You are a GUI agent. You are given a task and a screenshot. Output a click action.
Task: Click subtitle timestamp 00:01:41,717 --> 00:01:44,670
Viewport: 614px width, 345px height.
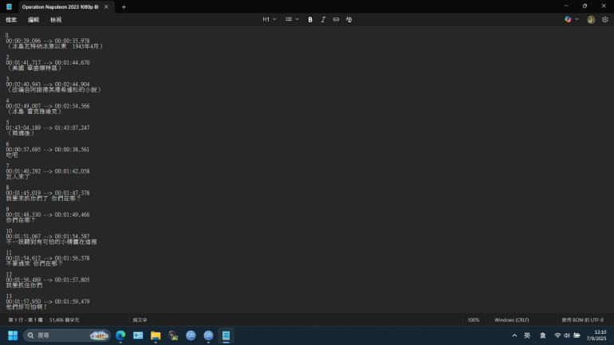pyautogui.click(x=47, y=63)
